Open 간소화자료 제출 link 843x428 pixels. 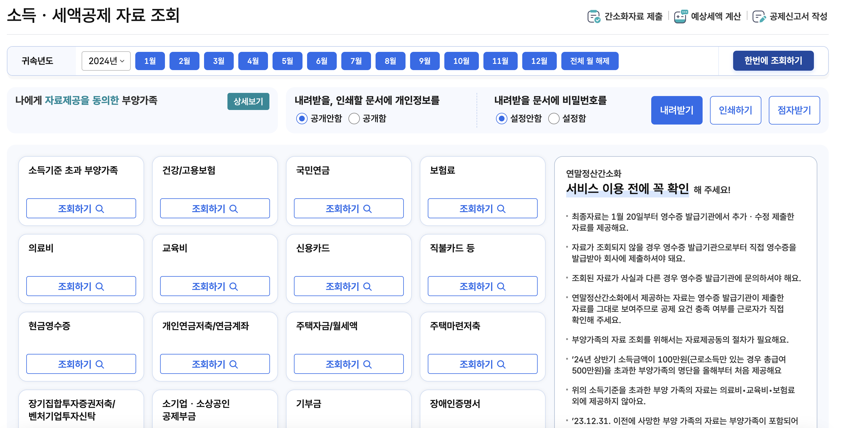coord(634,16)
